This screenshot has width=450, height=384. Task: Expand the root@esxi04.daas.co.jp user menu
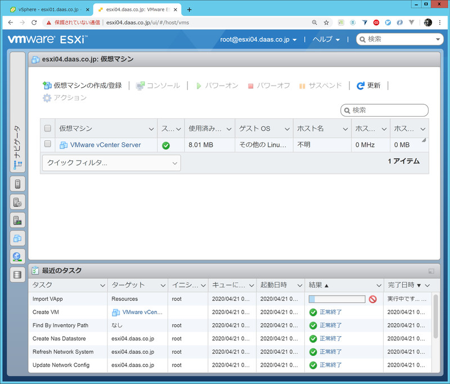pyautogui.click(x=258, y=39)
